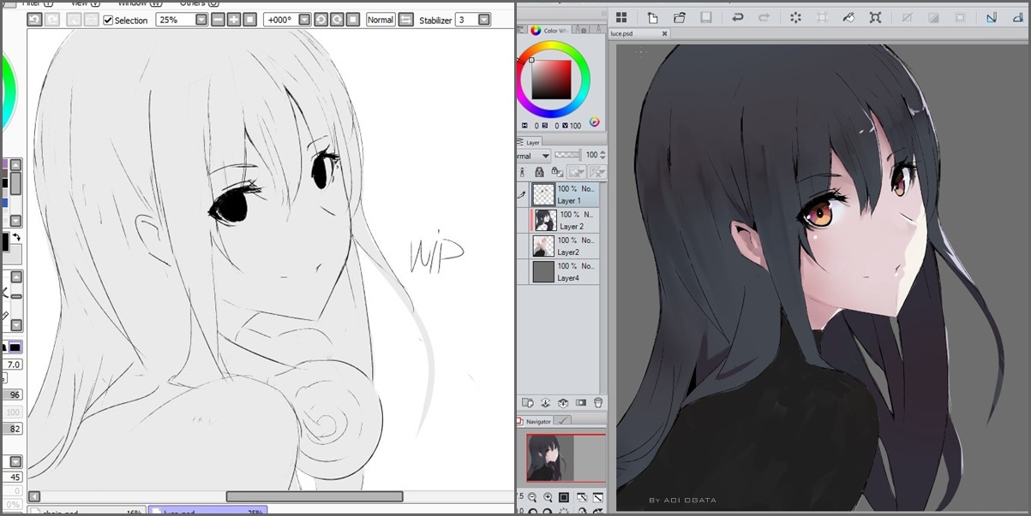Rotate the canvas counterclockwise in SAI
The height and width of the screenshot is (516, 1031).
tap(321, 19)
